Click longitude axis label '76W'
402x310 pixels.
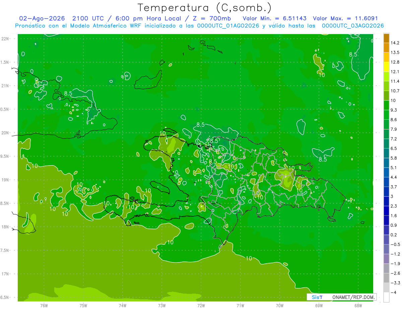tap(44, 306)
